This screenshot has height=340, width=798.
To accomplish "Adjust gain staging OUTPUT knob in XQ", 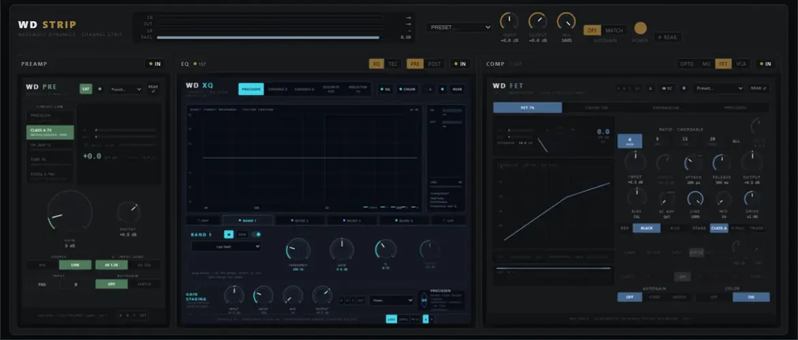I will (322, 295).
